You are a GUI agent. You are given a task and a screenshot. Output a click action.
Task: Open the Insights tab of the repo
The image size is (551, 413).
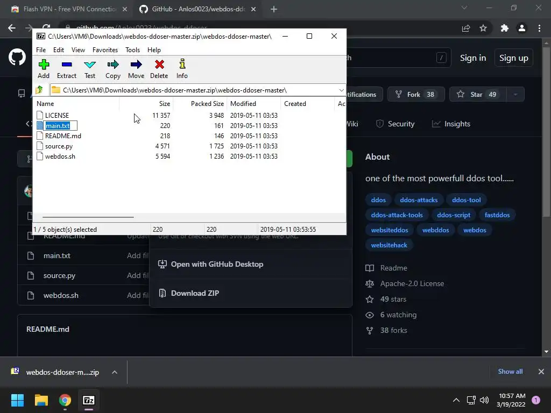(x=451, y=124)
